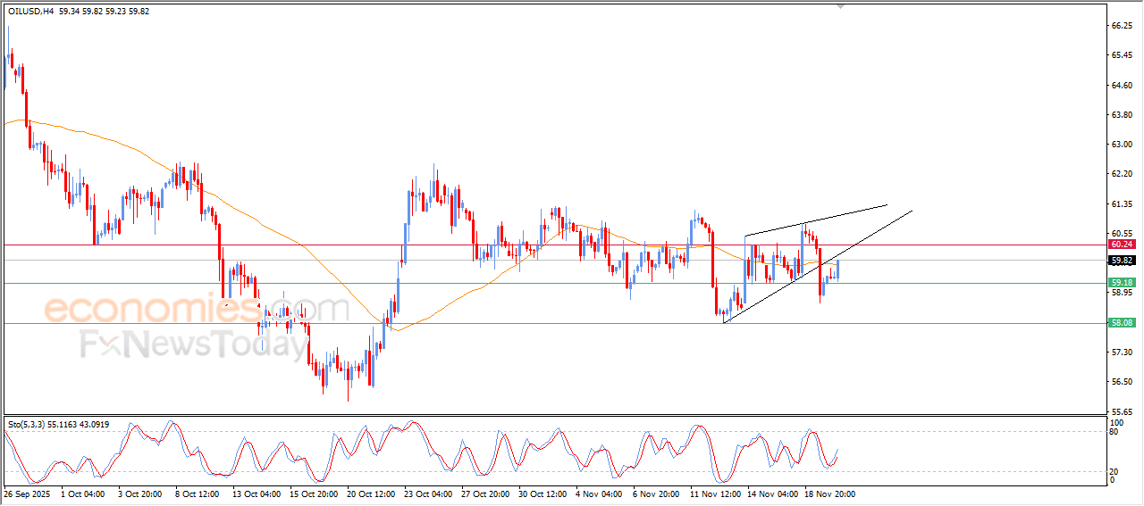The image size is (1144, 506).
Task: Click the Sto(5,3,3) indicator label
Action: coord(31,424)
